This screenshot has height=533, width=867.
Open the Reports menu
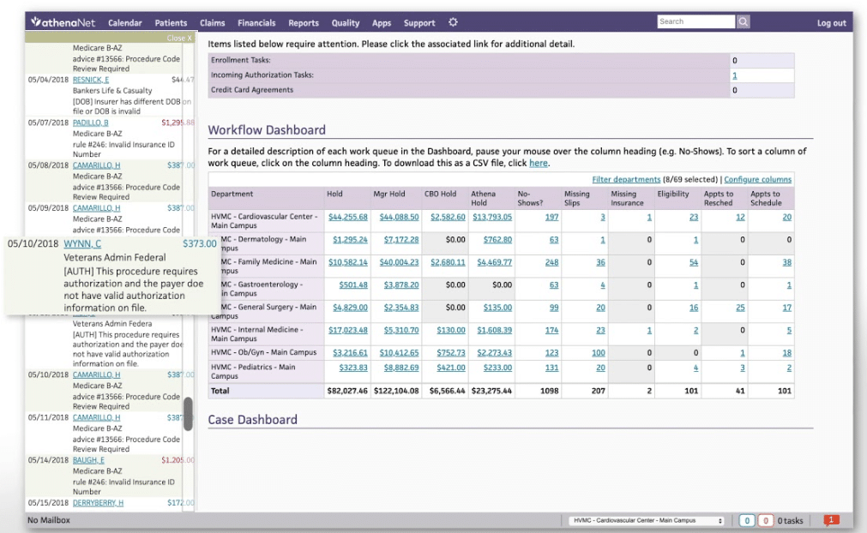304,22
